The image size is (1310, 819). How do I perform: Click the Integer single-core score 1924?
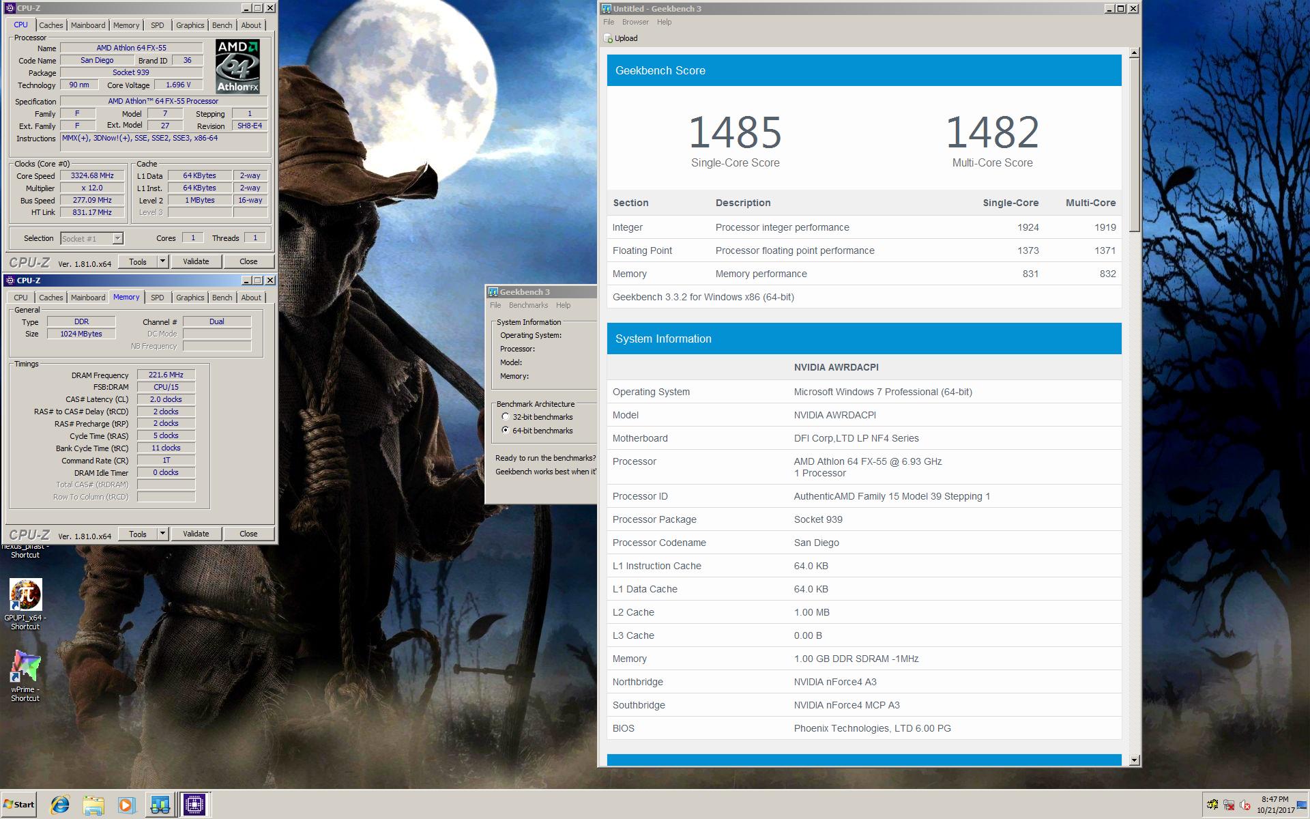1028,227
